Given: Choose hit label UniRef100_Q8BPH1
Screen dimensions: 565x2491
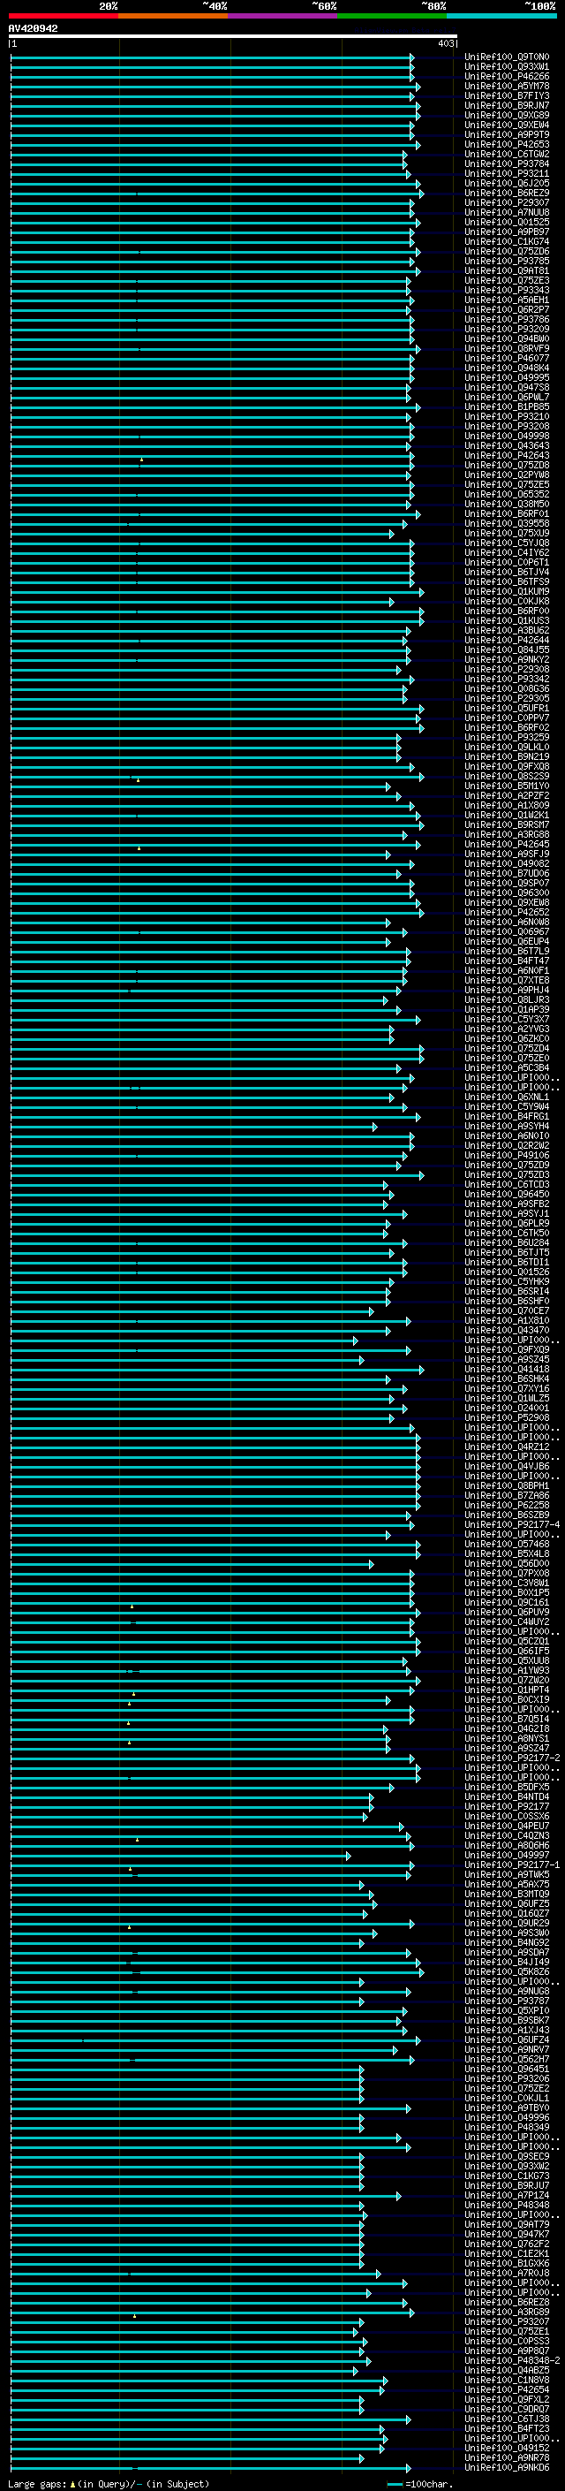Looking at the screenshot, I should coord(507,1485).
